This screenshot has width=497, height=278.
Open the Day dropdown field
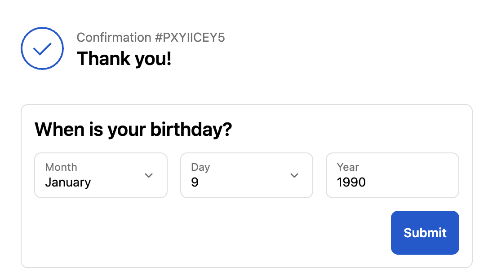tap(246, 175)
